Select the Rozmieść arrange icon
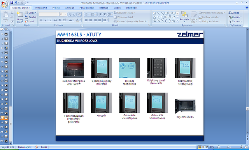The height and width of the screenshot is (150, 249). tap(184, 14)
